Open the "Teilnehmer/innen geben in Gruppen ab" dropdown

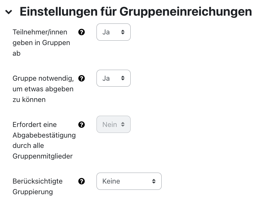coord(113,32)
